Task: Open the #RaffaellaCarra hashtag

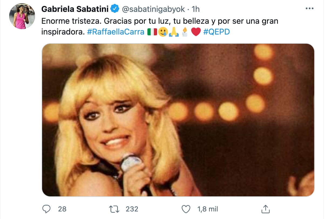Action: coord(116,32)
